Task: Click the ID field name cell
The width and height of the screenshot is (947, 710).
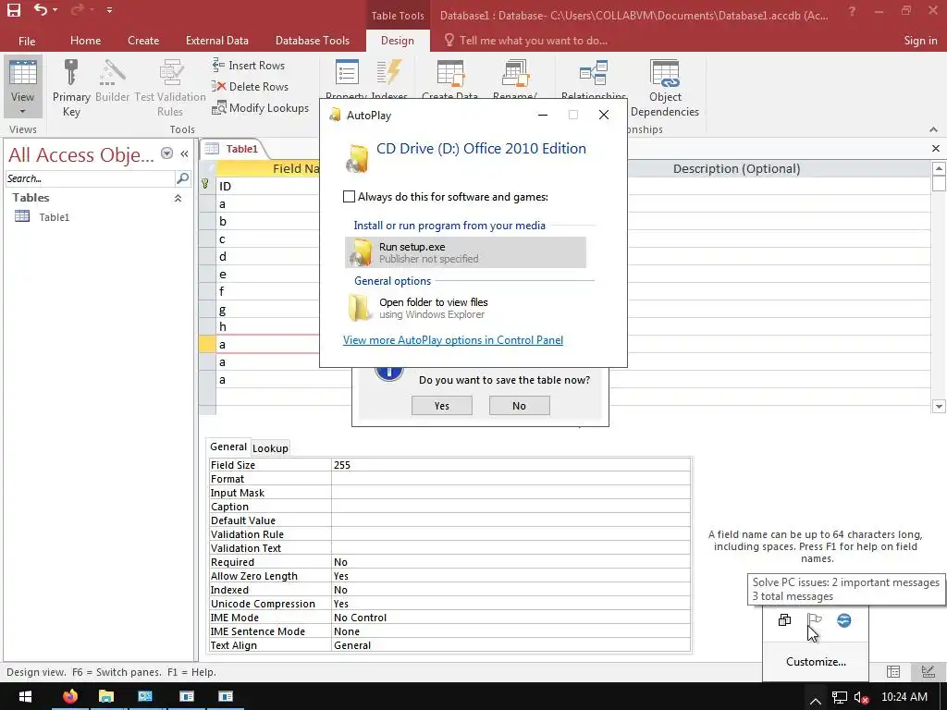Action: (268, 186)
